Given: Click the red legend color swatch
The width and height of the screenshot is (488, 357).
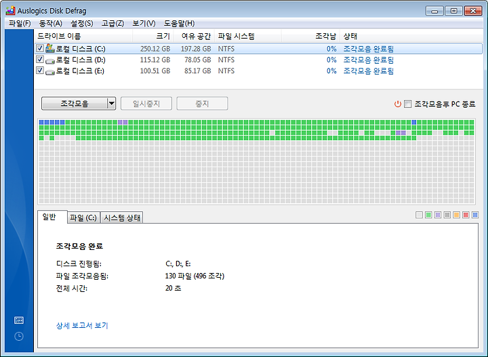Looking at the screenshot, I should point(466,215).
